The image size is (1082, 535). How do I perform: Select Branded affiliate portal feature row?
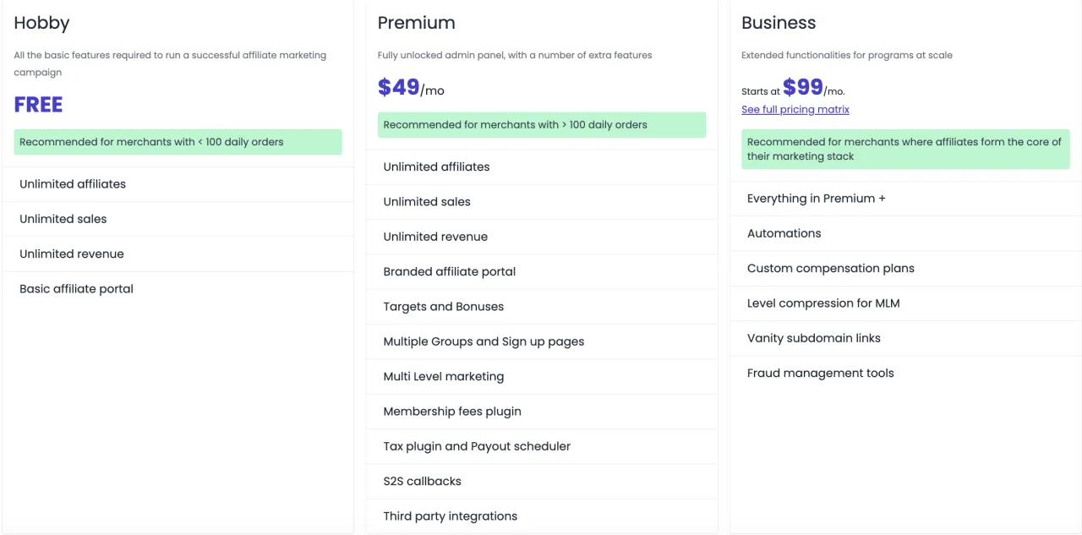pyautogui.click(x=542, y=272)
